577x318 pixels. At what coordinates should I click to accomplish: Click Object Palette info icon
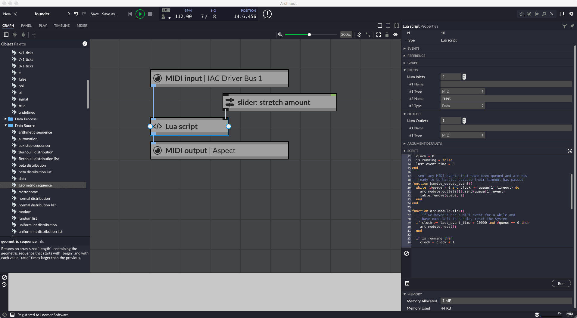click(85, 44)
